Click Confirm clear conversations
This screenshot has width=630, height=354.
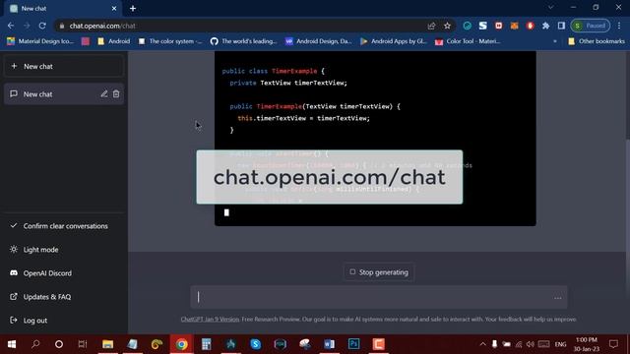point(63,226)
